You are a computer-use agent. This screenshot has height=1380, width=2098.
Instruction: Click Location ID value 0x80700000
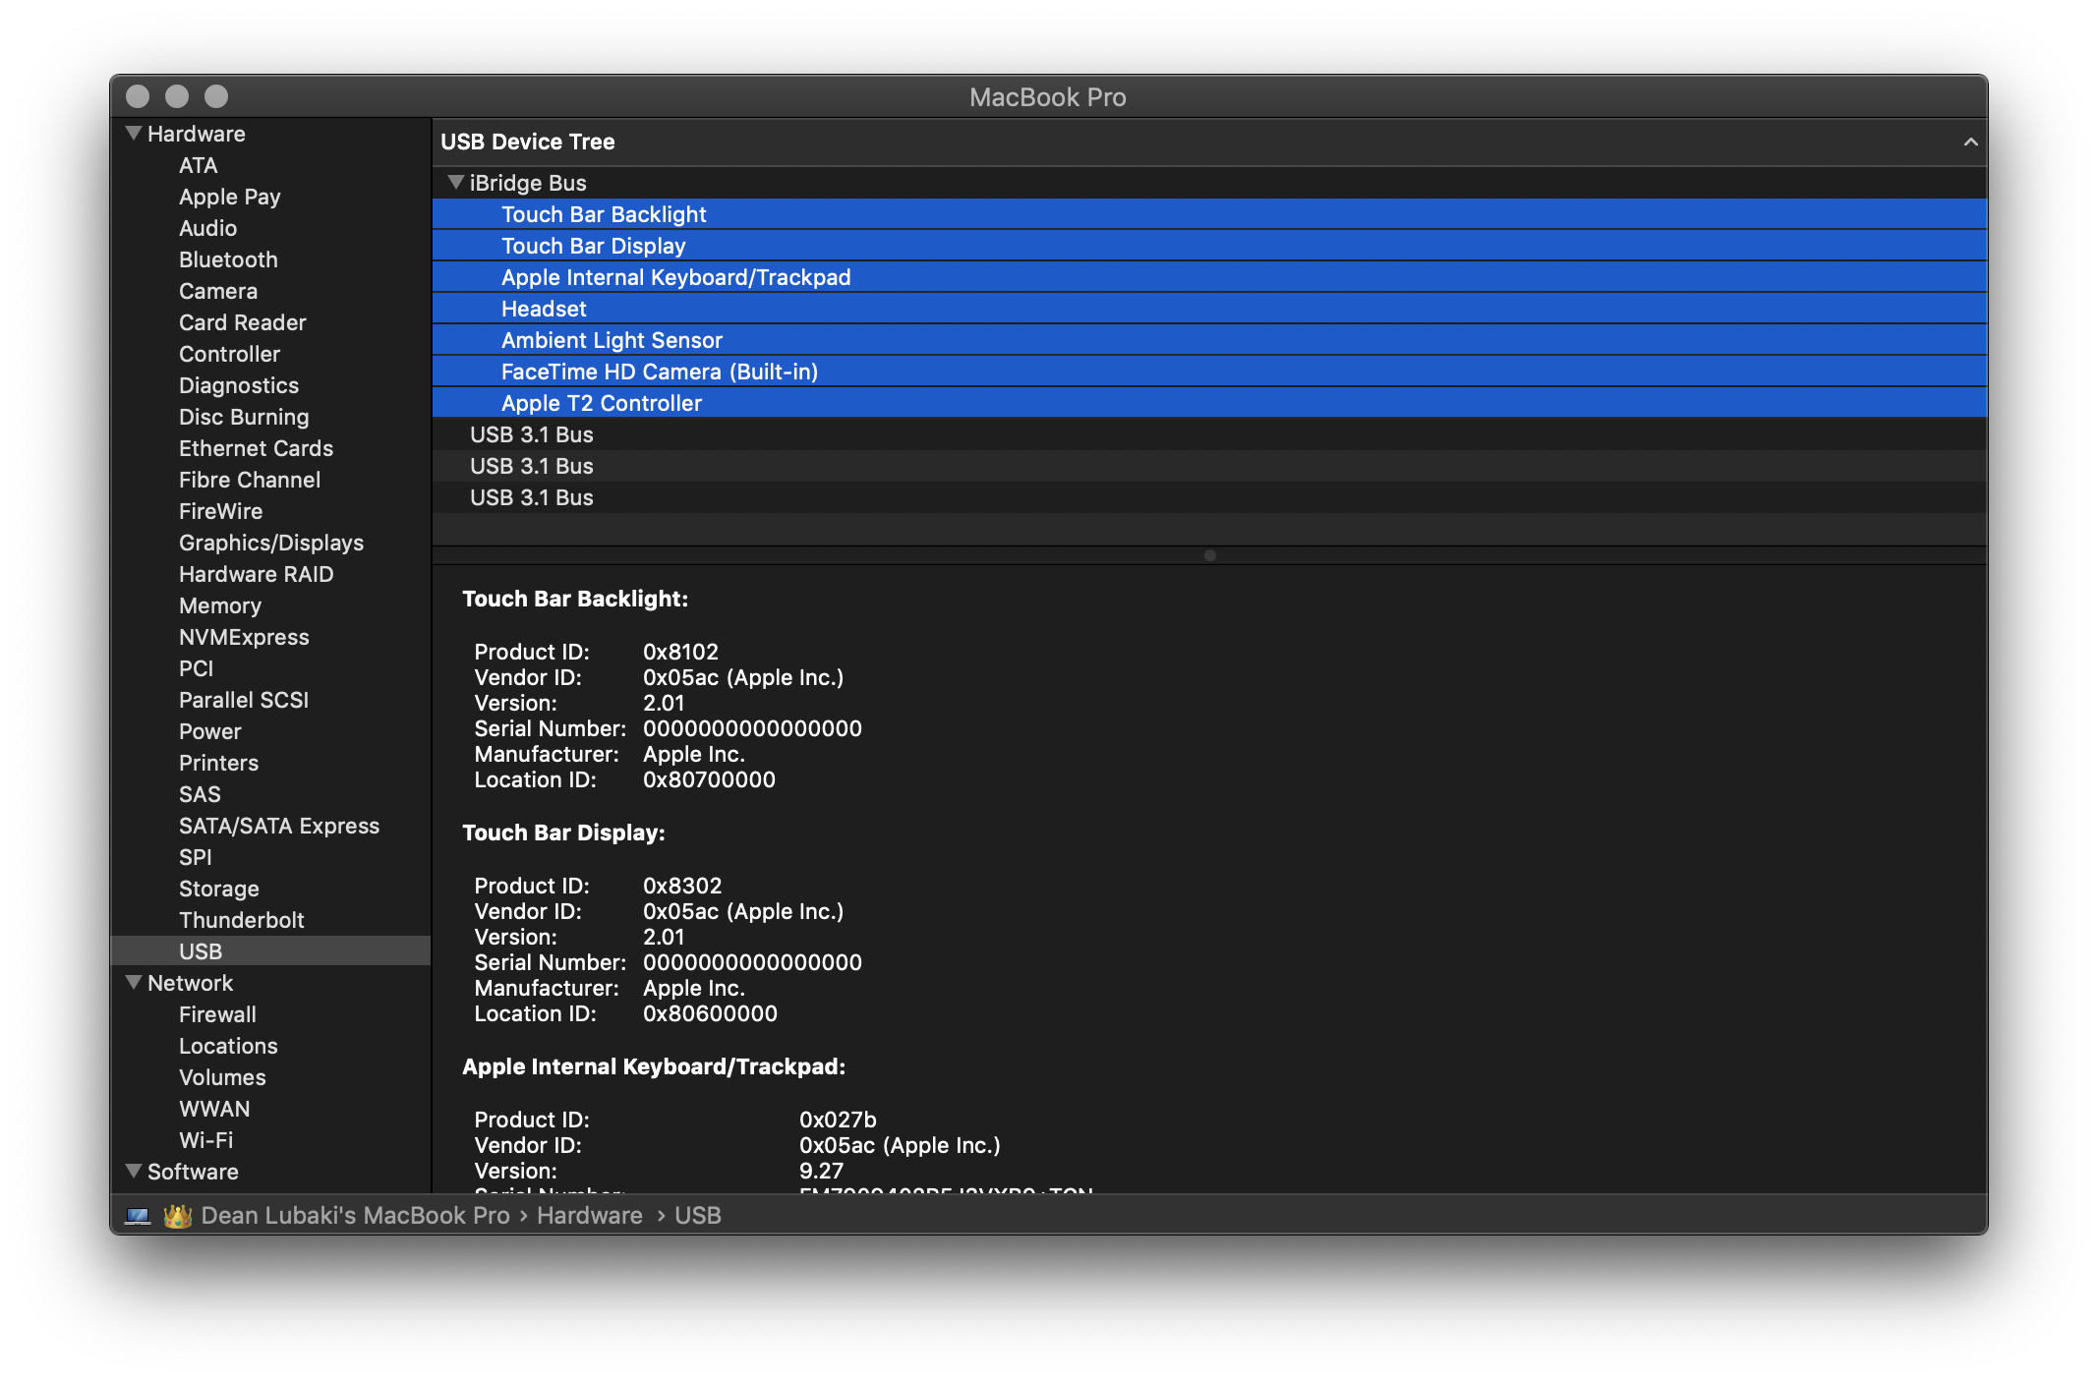click(709, 779)
